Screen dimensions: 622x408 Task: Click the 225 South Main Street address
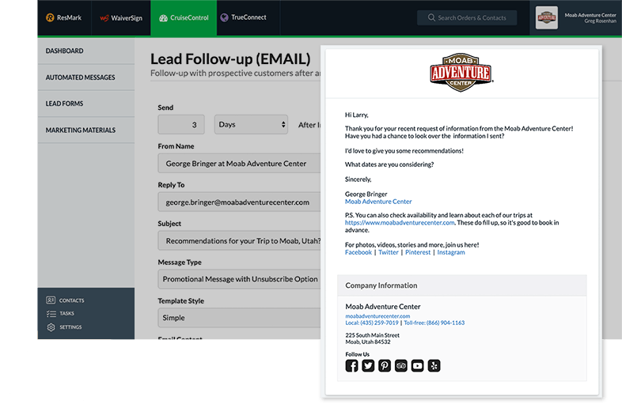pos(372,335)
